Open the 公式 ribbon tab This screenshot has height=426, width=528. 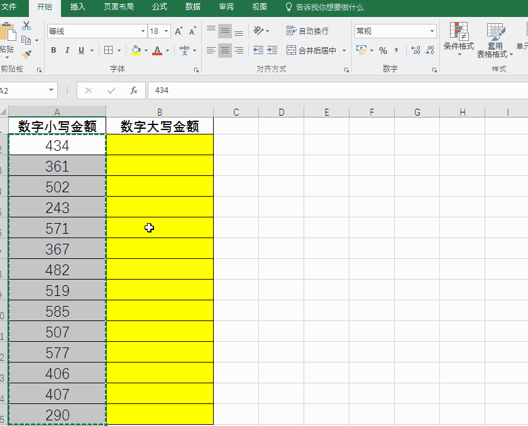(160, 7)
